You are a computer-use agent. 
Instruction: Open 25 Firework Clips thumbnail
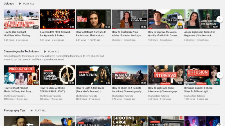pyautogui.click(x=58, y=19)
